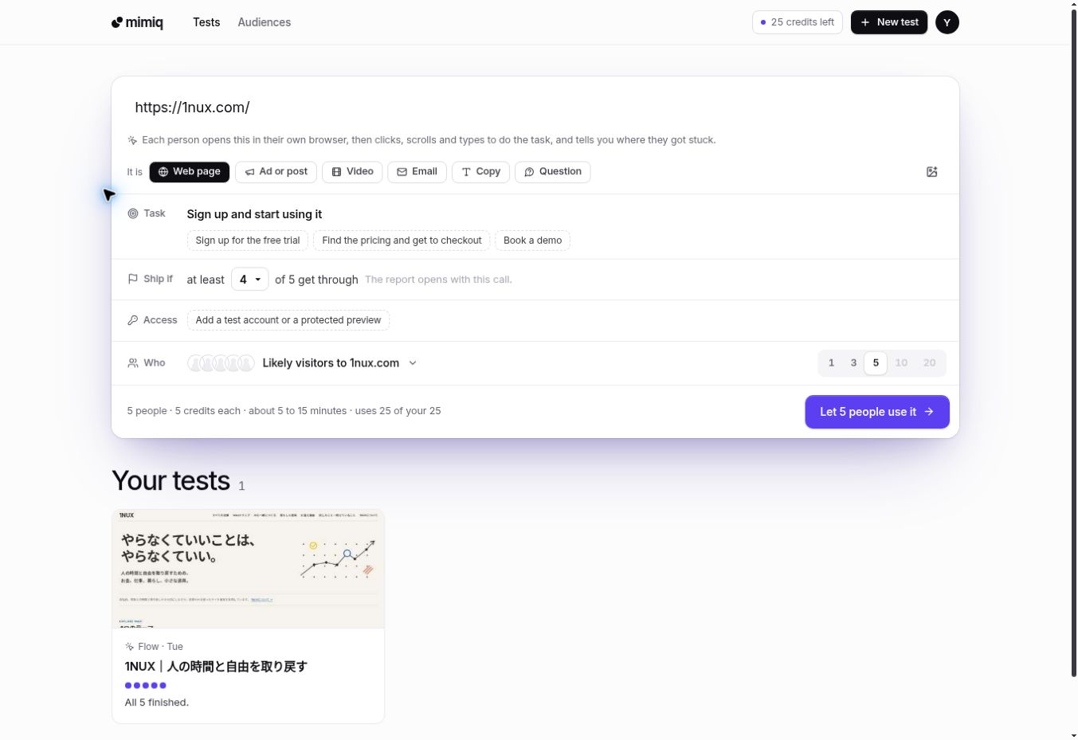Screen dimensions: 1078x740
Task: Click Let 5 people use it
Action: (876, 412)
